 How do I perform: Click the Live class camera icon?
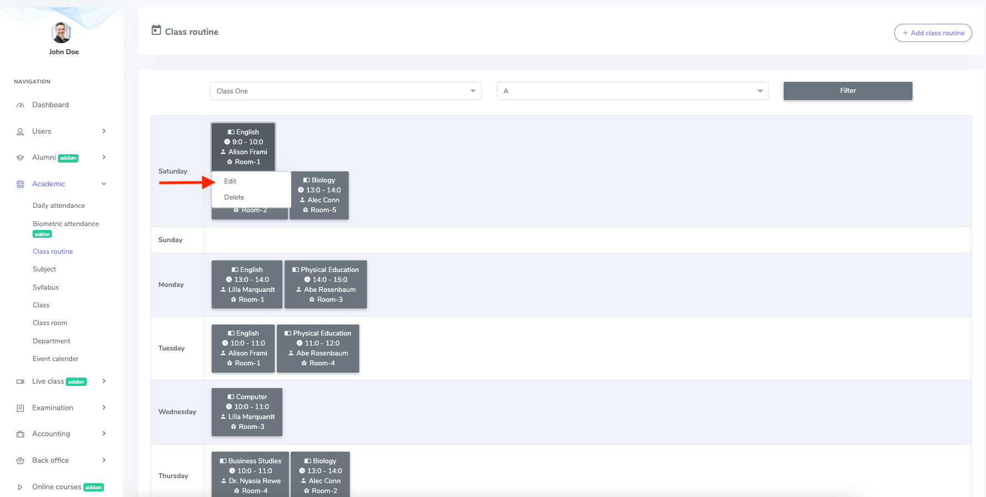(20, 381)
